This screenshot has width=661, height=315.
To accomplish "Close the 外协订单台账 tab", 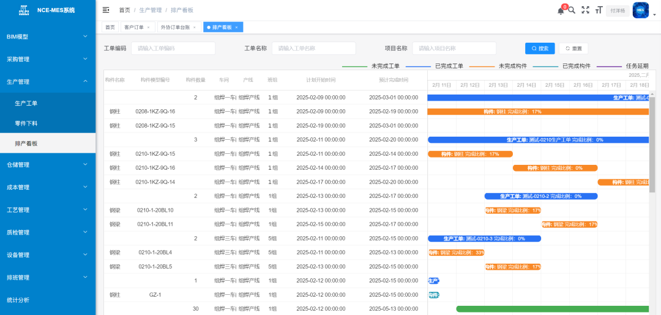I will point(195,27).
